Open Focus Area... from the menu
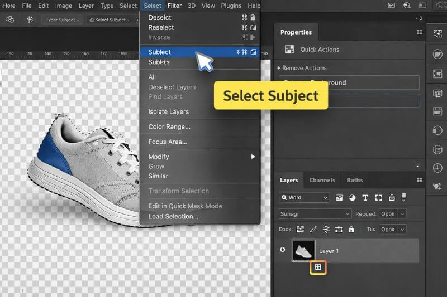This screenshot has width=447, height=297. coord(200,142)
